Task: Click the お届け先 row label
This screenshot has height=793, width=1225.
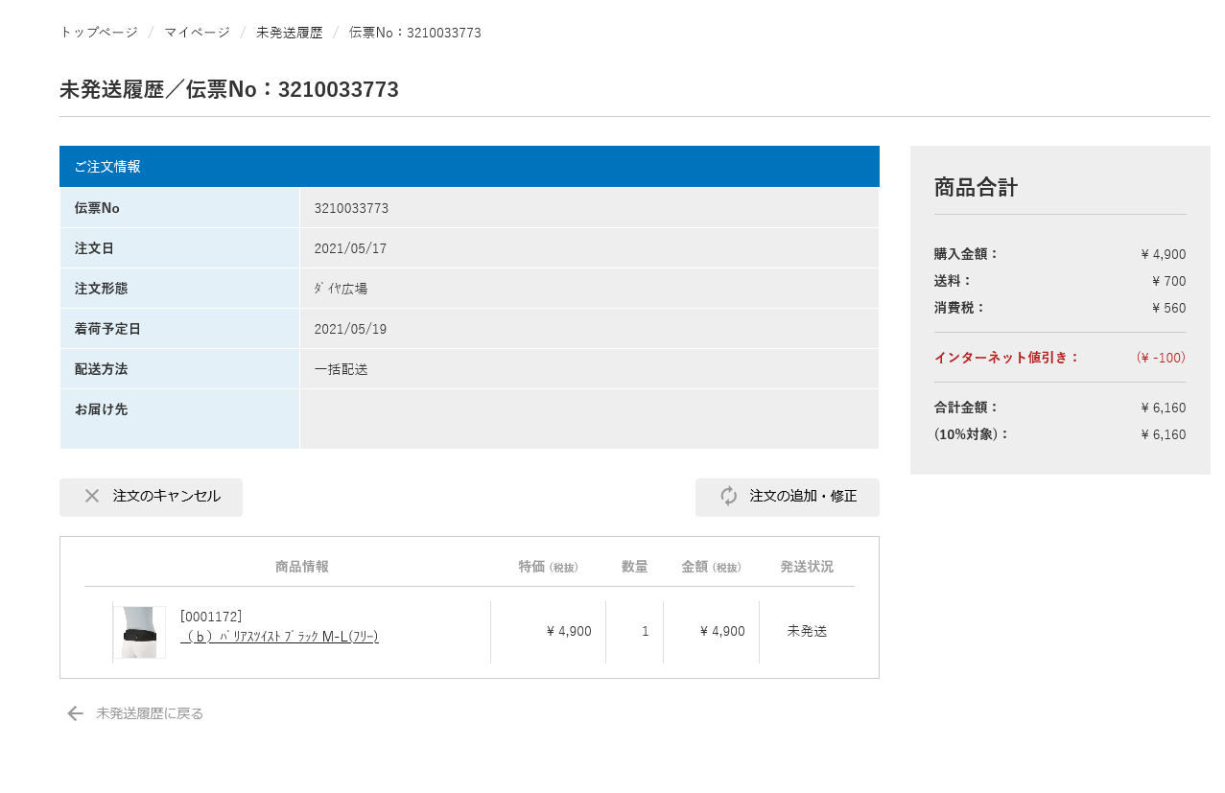Action: click(101, 409)
